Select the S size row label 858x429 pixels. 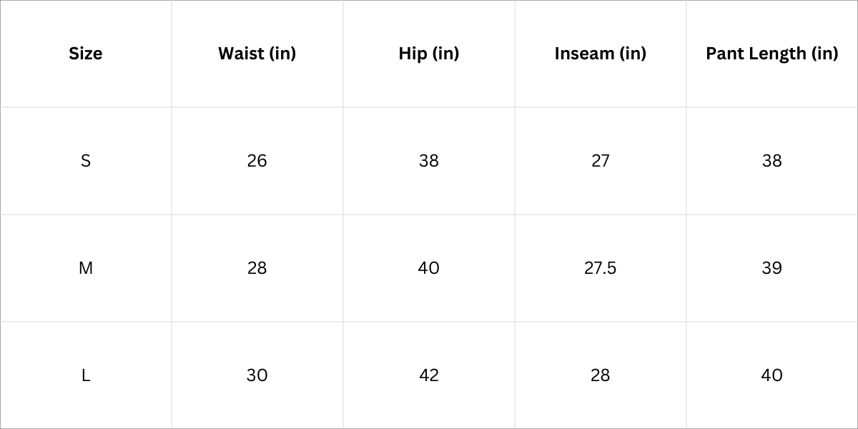[86, 161]
